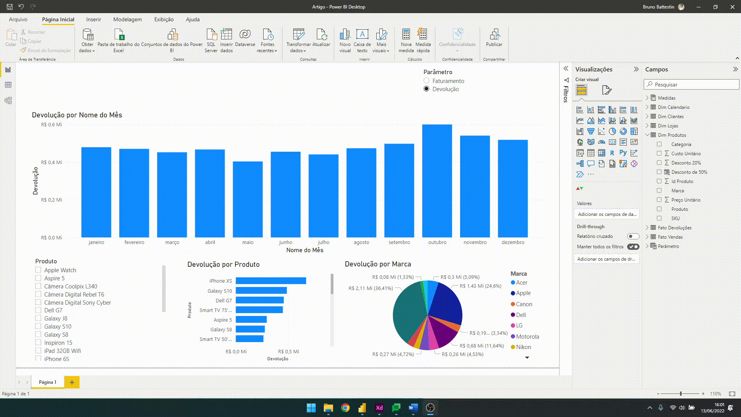Switch to Data view in sidebar

click(x=8, y=85)
